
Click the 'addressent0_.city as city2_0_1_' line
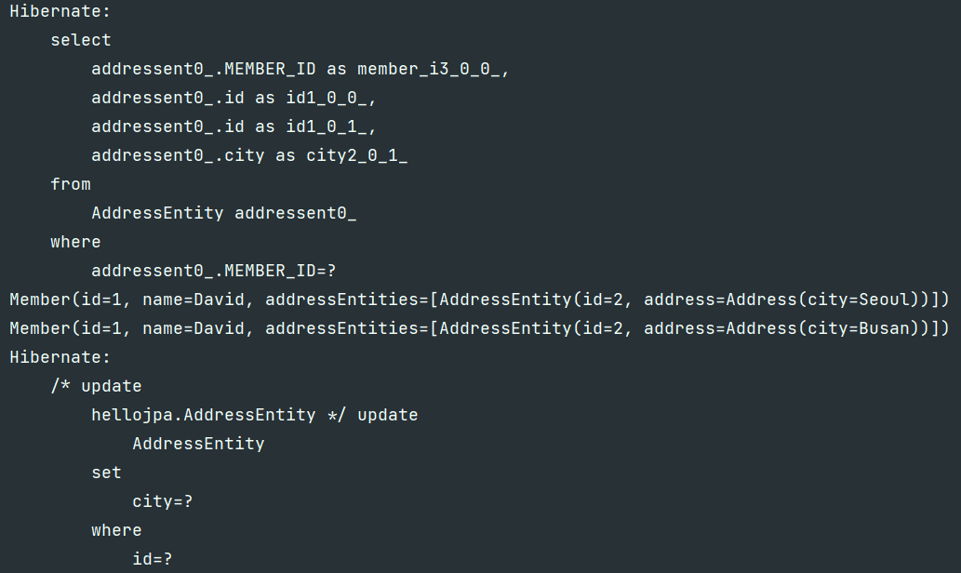point(249,155)
